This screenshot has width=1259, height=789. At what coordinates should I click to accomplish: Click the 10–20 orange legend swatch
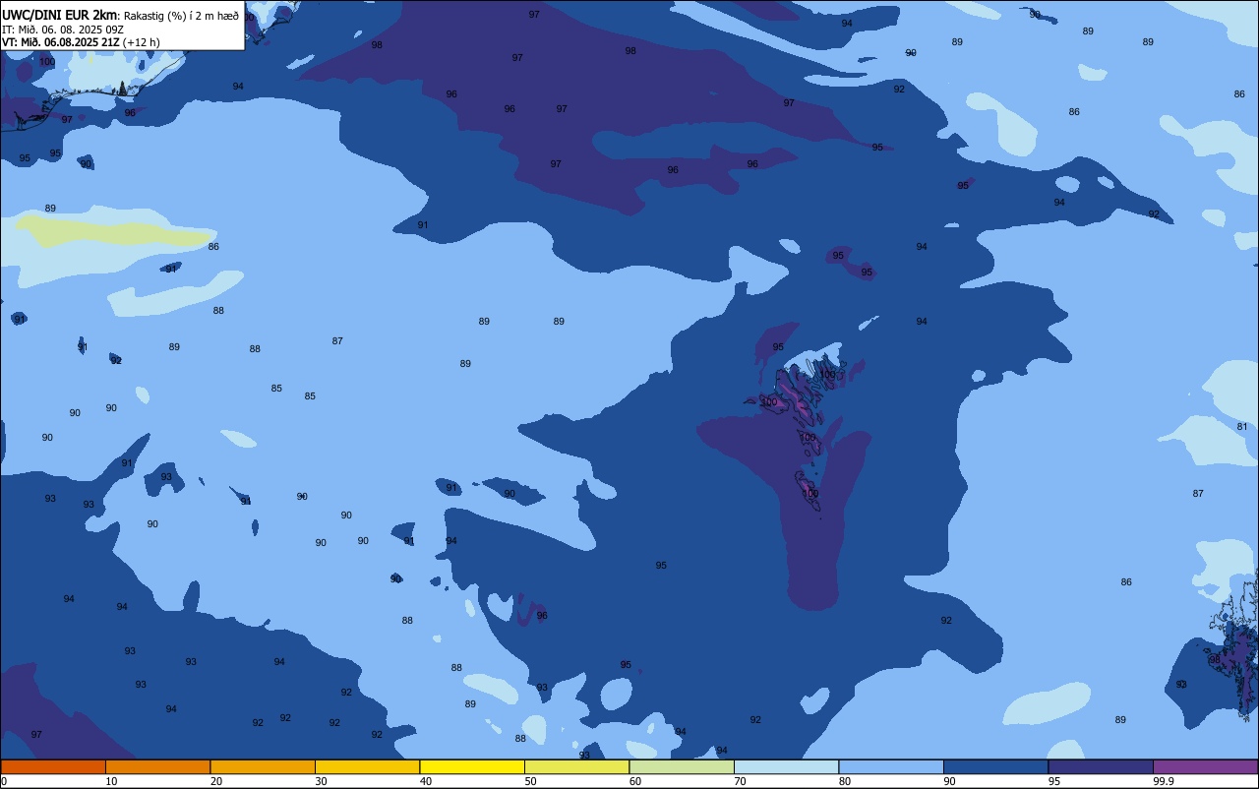pos(157,766)
